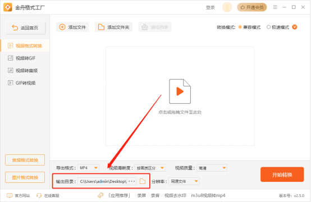The height and width of the screenshot is (202, 311).
Task: Open the 视频去水印 link
Action: click(175, 195)
